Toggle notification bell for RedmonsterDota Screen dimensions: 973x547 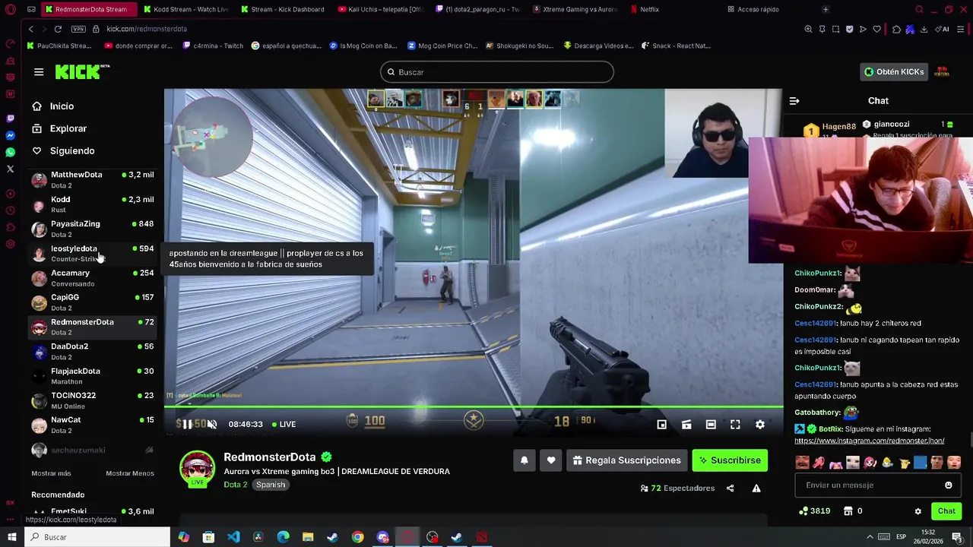tap(524, 460)
